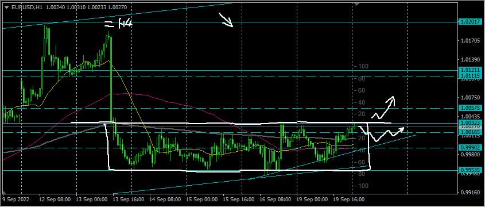Screen dimensions: 485x207
Task: Select the white downward arrow drawing
Action: 226,20
